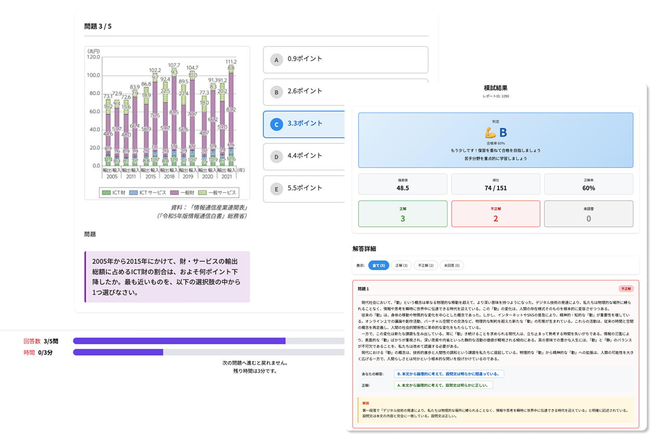Screen dimensions: 651x435
Task: Filter answers by 不正解 (2)
Action: coord(426,265)
